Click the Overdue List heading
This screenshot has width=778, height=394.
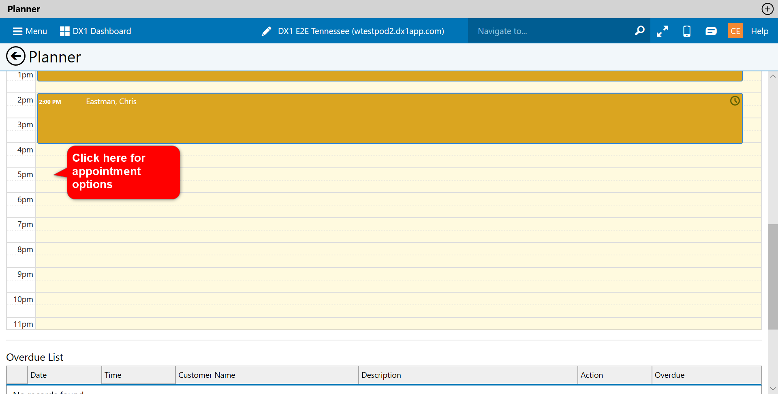click(x=35, y=357)
